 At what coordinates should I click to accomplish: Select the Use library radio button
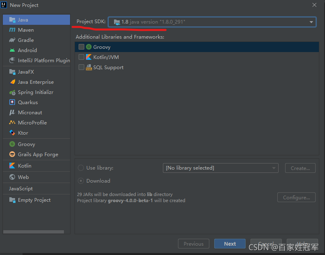pos(81,168)
